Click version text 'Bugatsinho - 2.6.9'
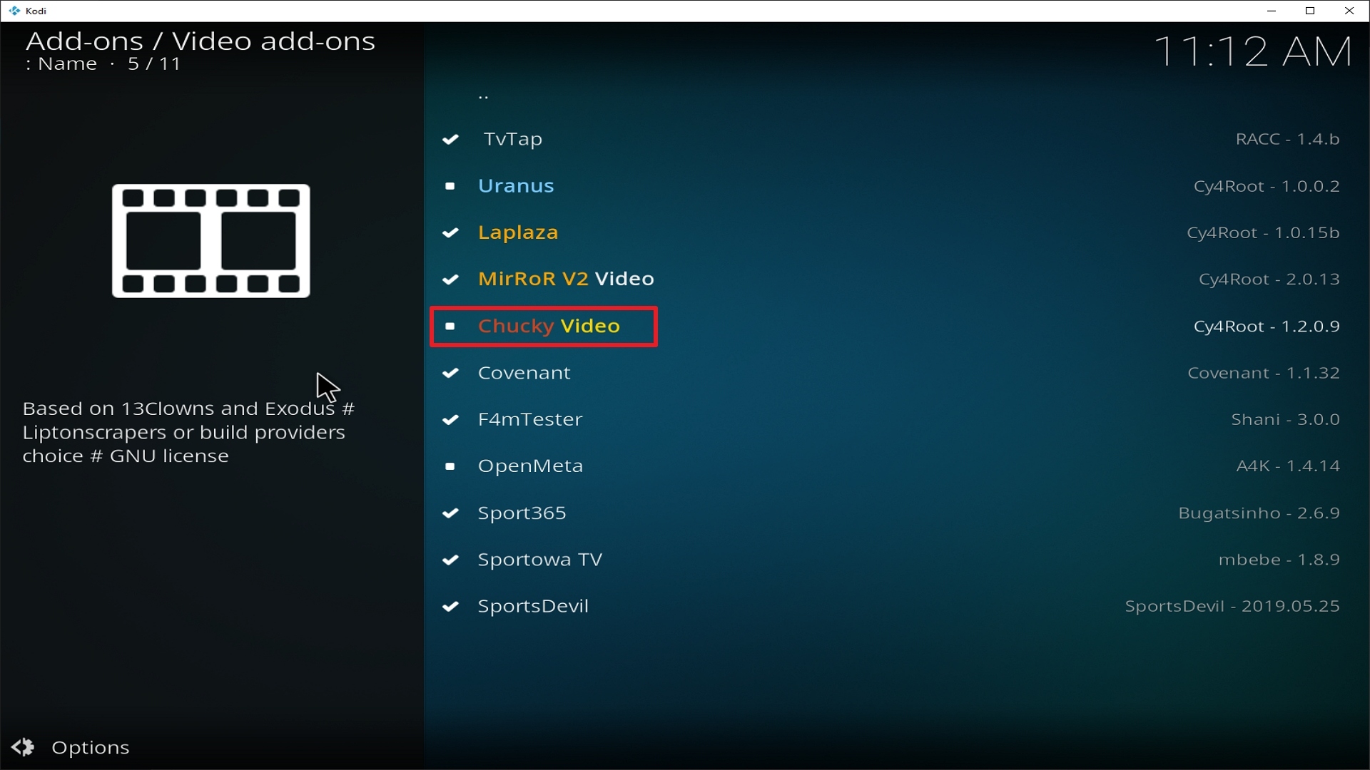 point(1259,513)
